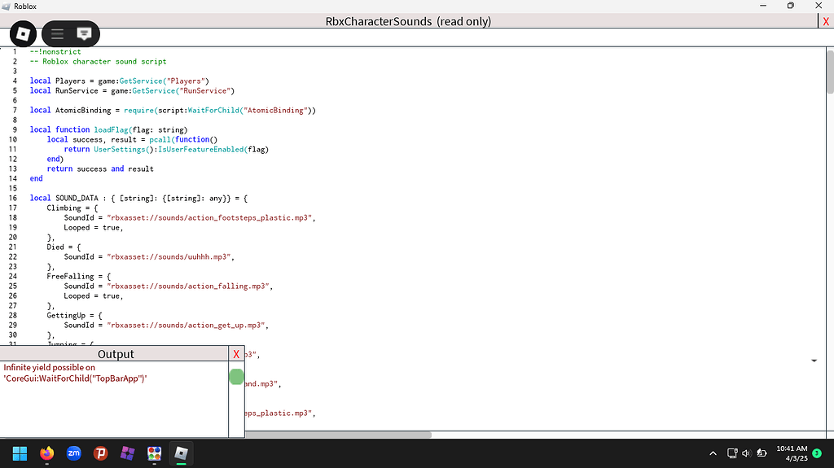Click the Output panel title bar
This screenshot has height=468, width=834.
pos(115,354)
